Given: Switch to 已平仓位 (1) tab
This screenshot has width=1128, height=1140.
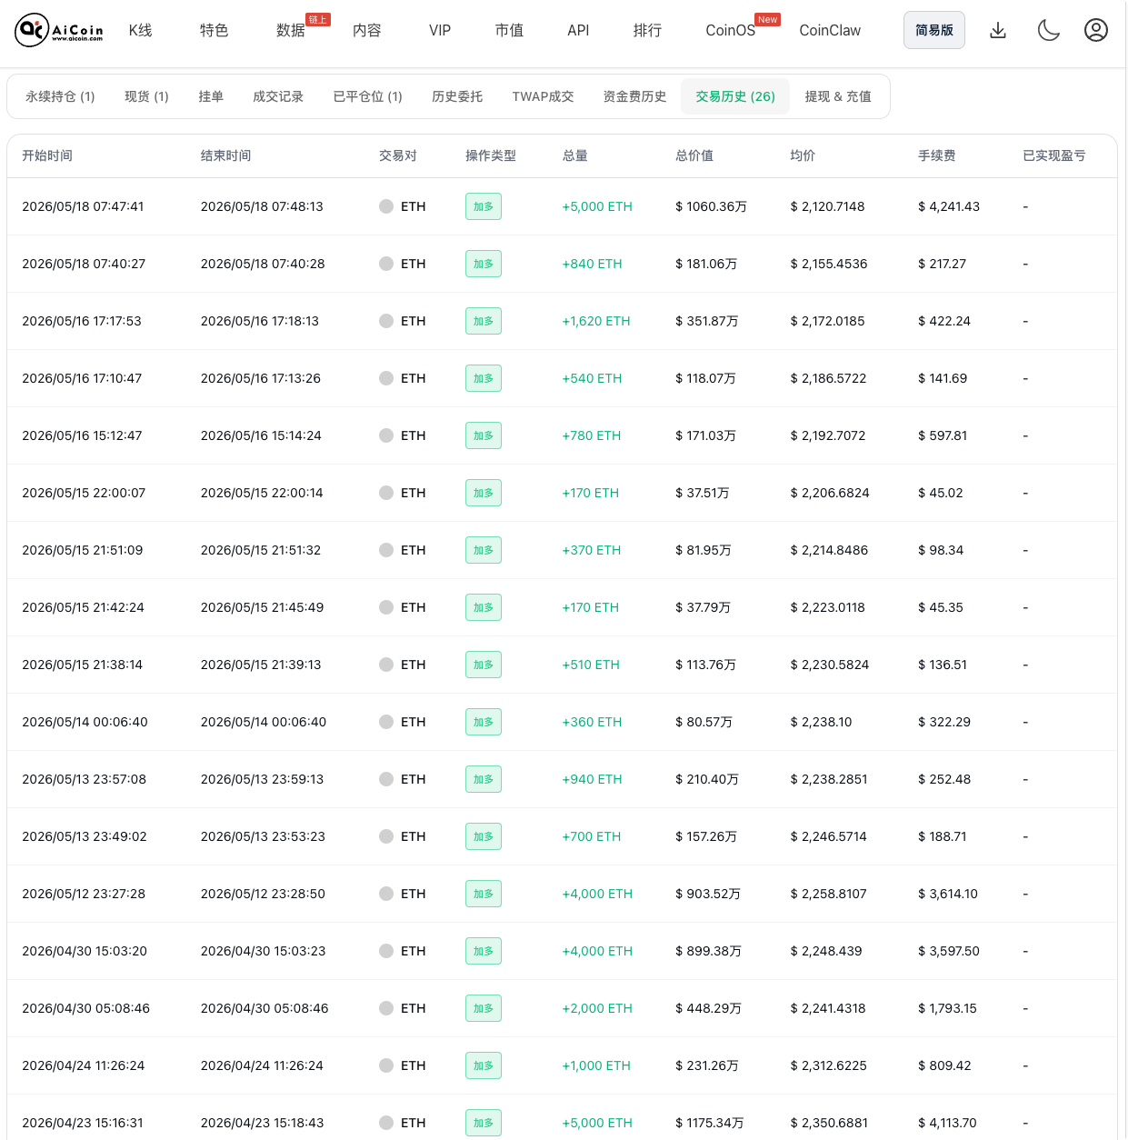Looking at the screenshot, I should (367, 96).
